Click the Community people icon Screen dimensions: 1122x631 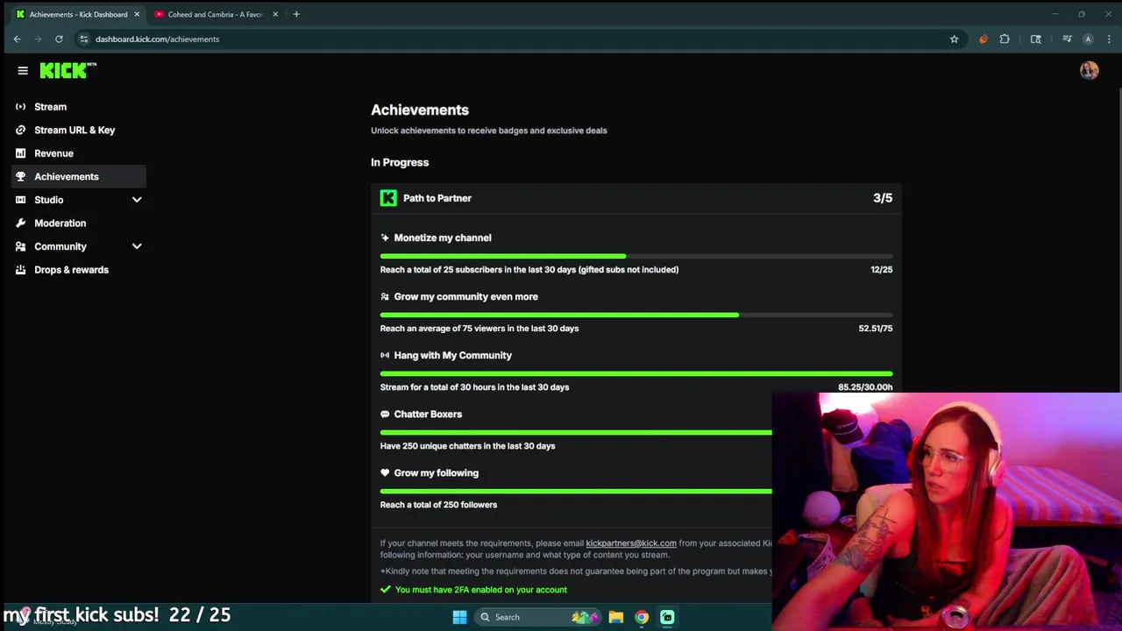[20, 246]
